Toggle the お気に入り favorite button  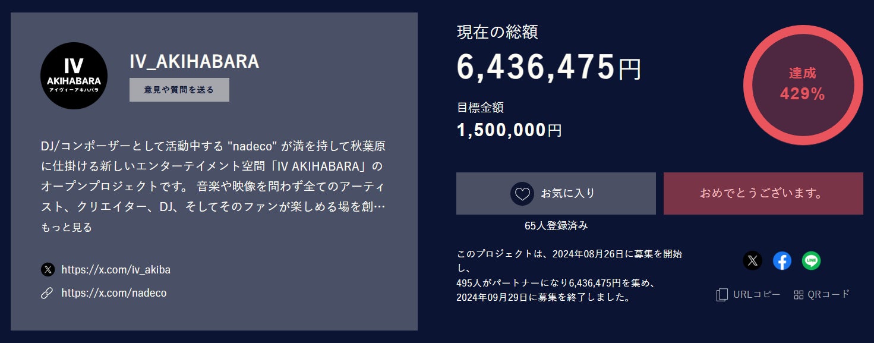coord(556,194)
